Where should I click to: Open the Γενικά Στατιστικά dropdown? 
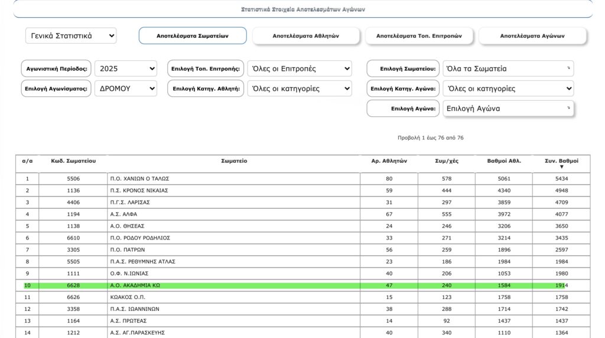click(71, 36)
